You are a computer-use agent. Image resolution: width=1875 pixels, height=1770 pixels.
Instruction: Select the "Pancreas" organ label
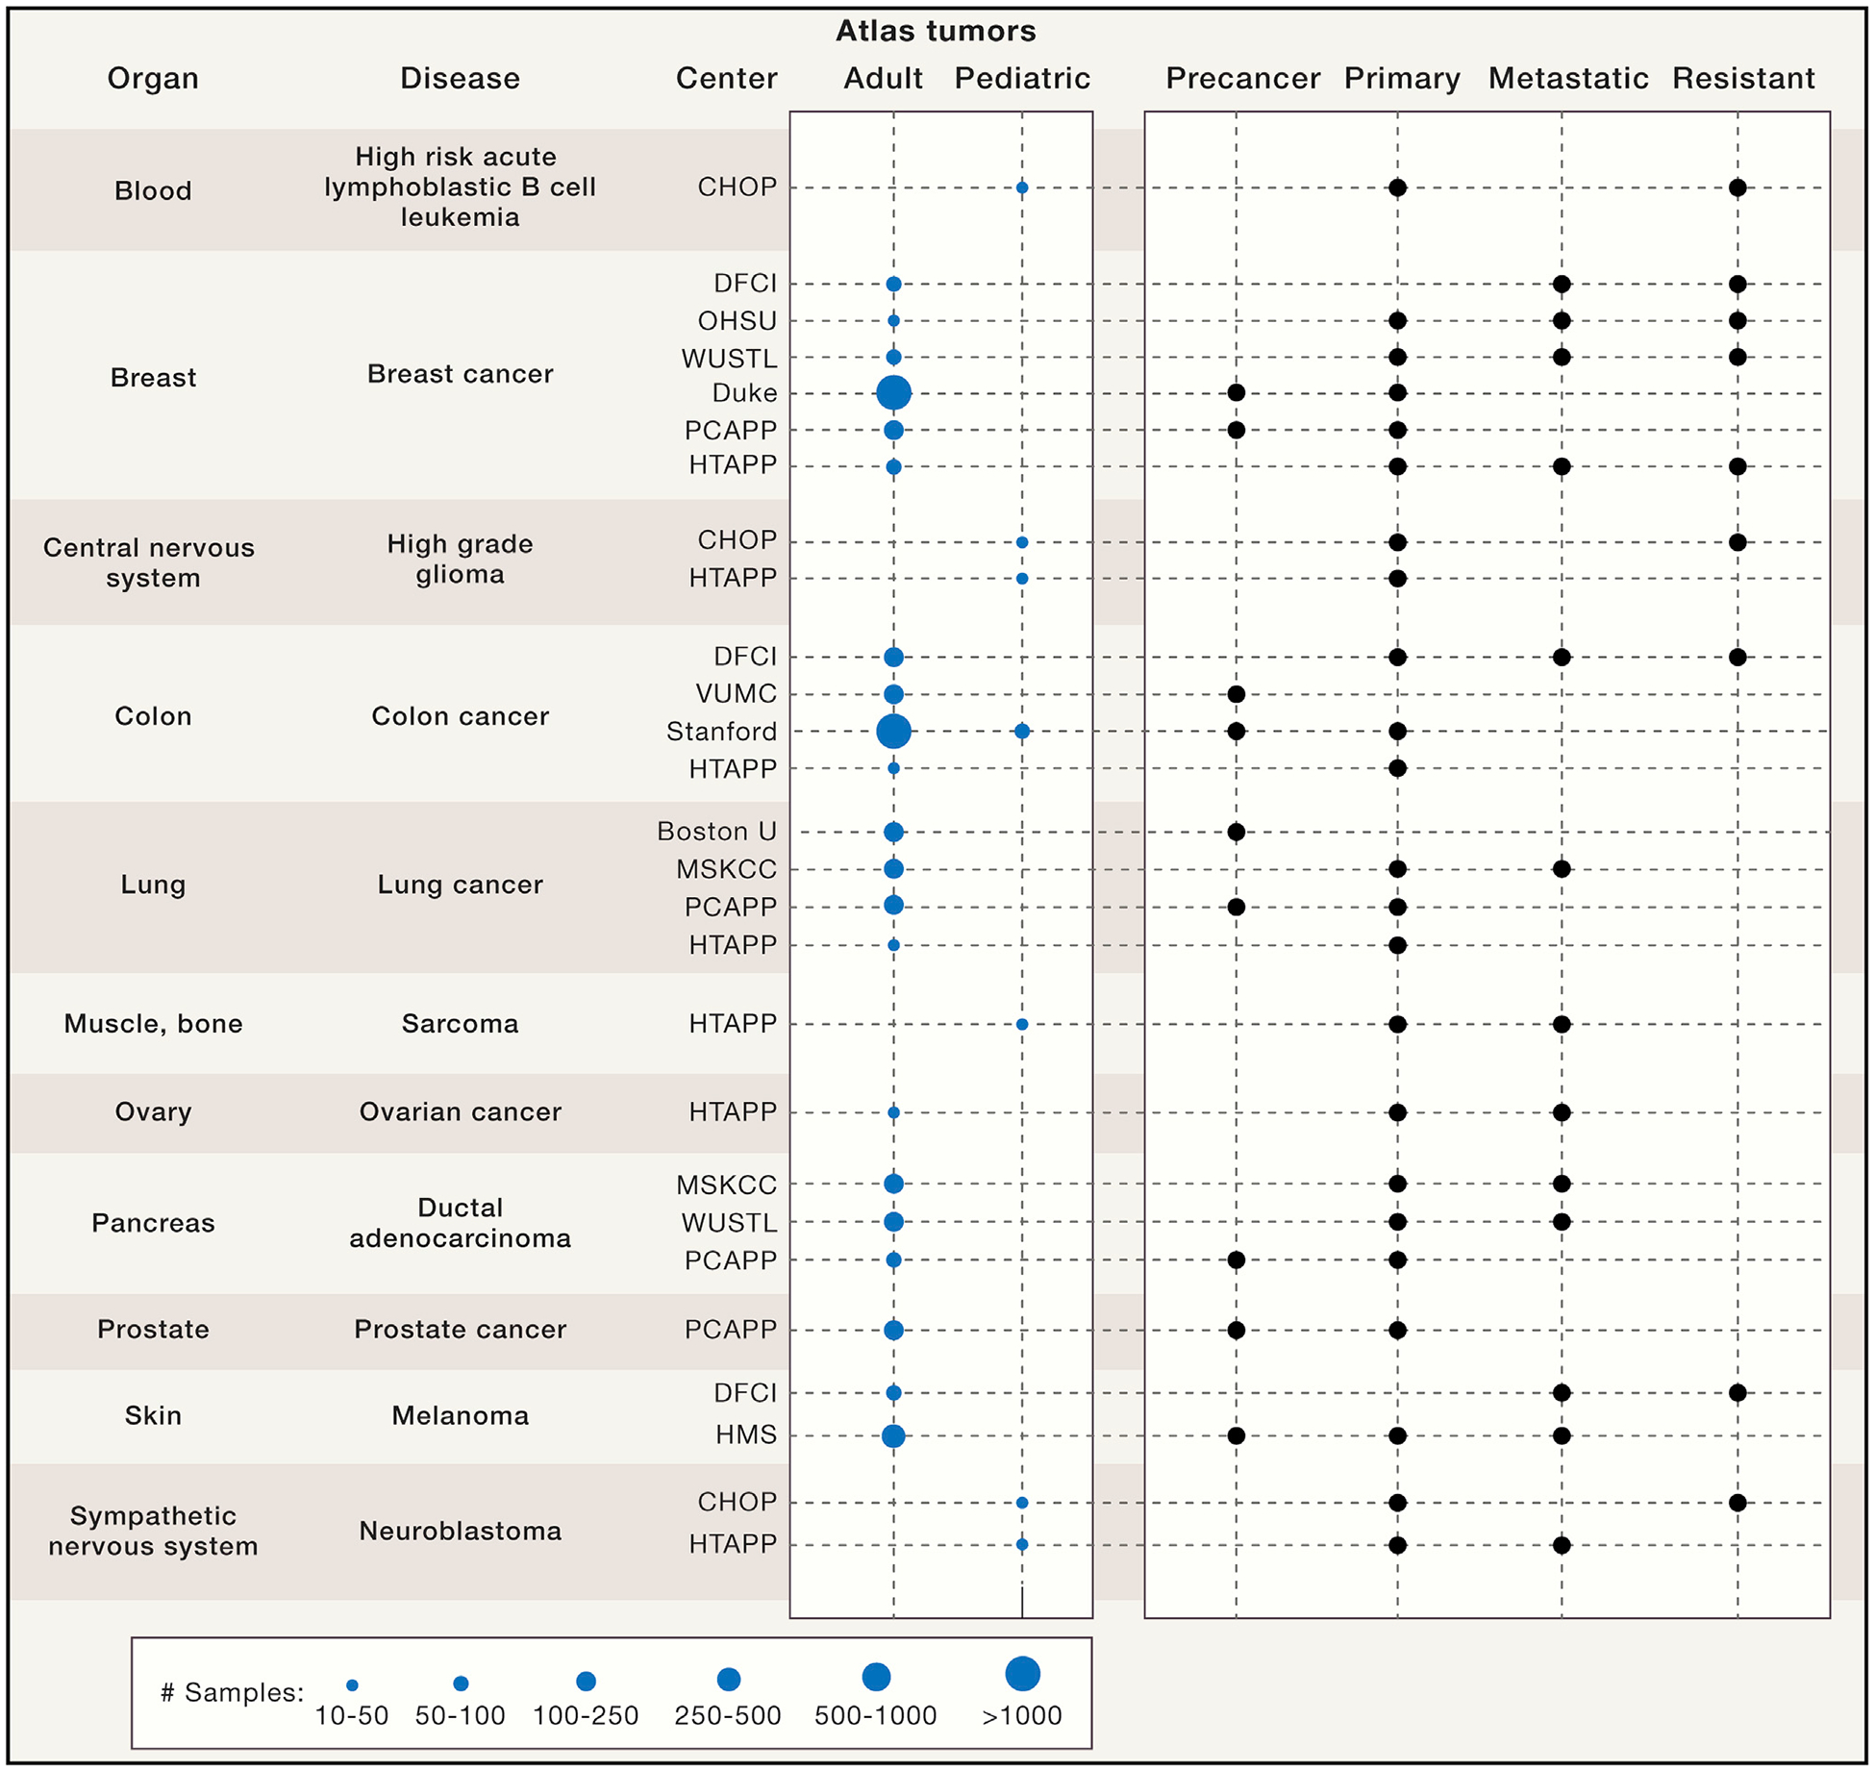pyautogui.click(x=153, y=1223)
